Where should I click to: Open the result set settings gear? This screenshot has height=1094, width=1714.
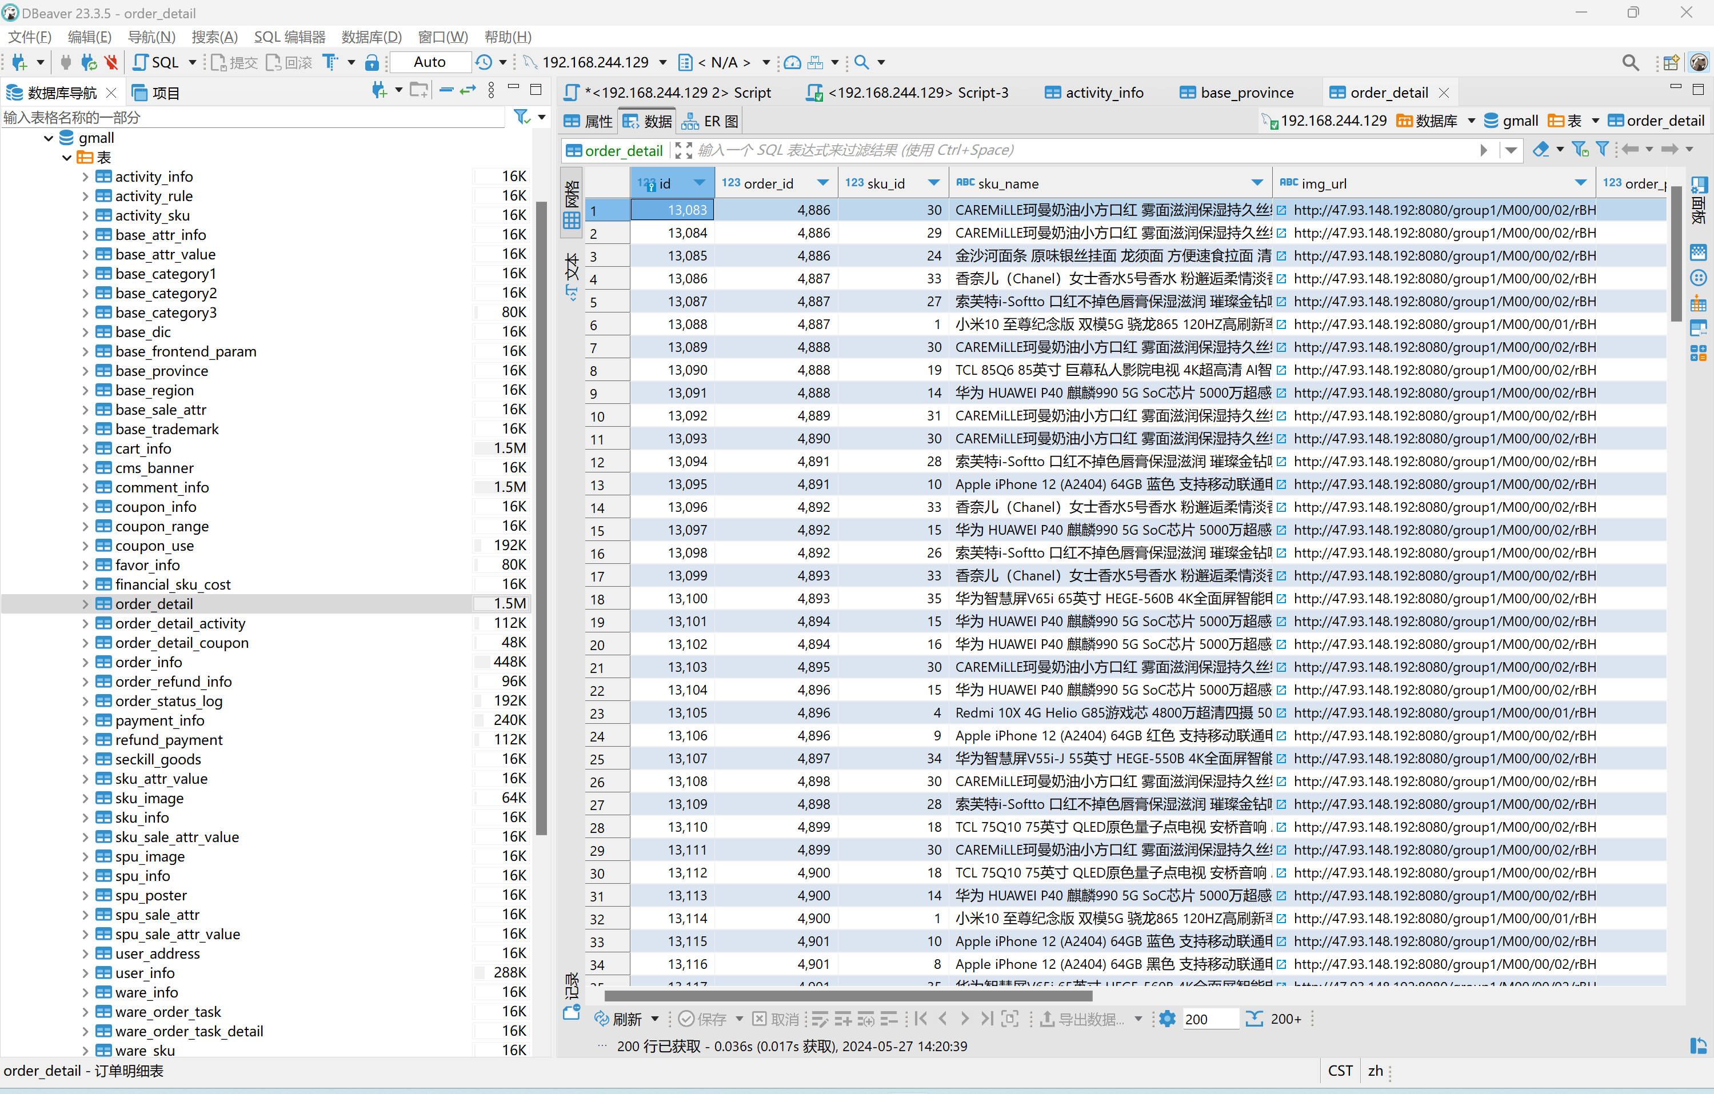[x=1166, y=1019]
